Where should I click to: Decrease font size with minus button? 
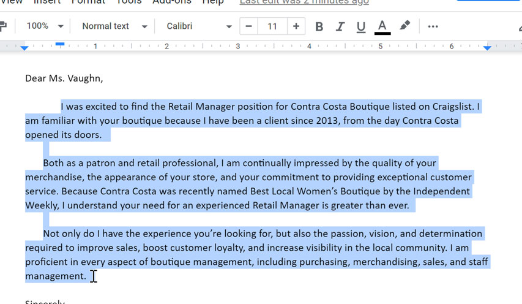[x=248, y=26]
